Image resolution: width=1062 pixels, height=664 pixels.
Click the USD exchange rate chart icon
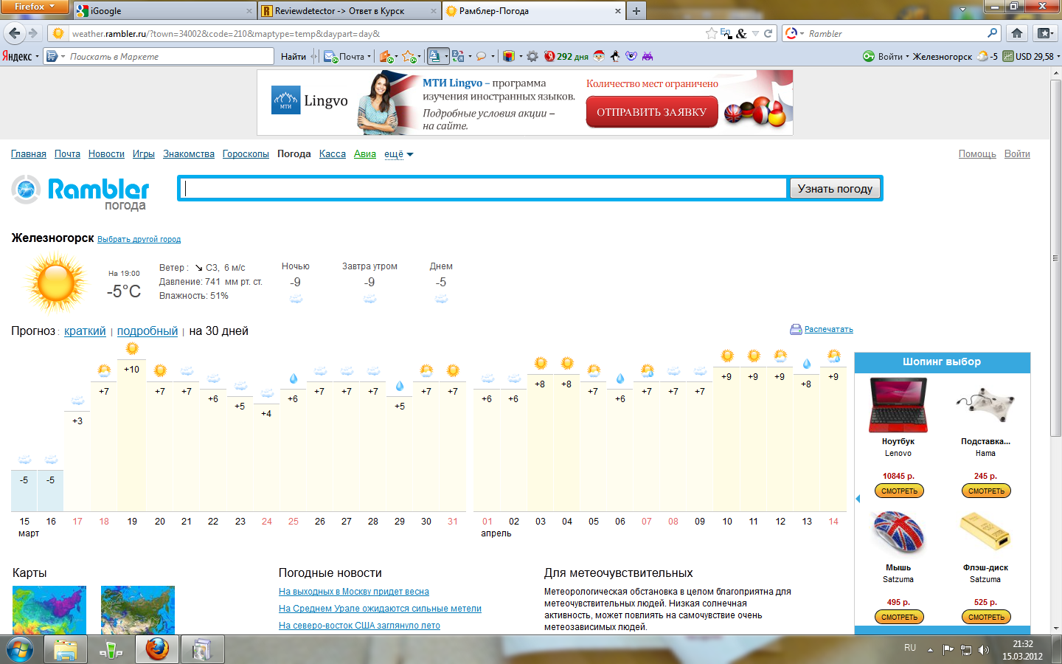1007,56
